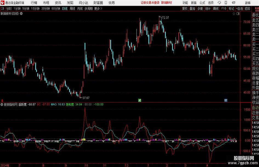259x167 pixels.
Task: Open the mail envelope icon
Action: click(234, 3)
